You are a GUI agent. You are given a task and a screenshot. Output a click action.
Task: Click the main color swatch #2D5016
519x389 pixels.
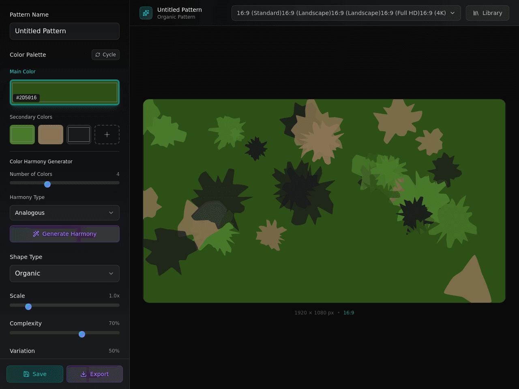[64, 92]
